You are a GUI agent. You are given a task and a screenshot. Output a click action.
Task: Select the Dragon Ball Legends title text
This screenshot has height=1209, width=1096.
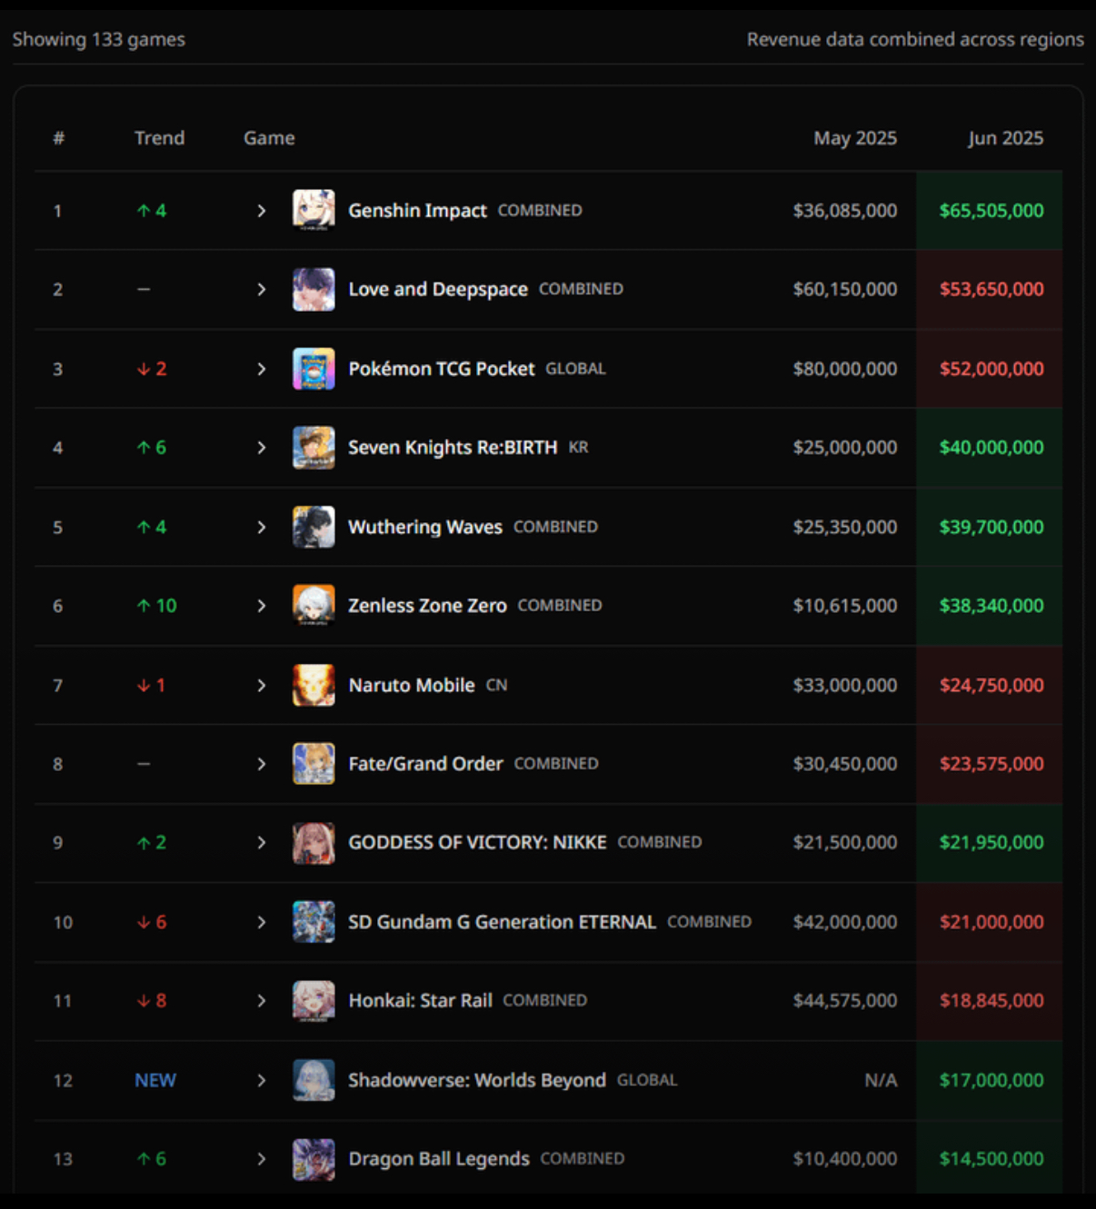coord(439,1159)
